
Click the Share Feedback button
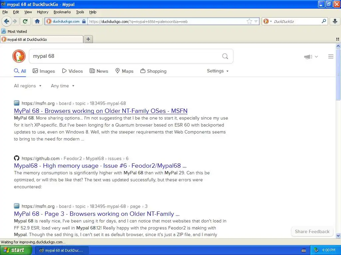[x=312, y=231]
